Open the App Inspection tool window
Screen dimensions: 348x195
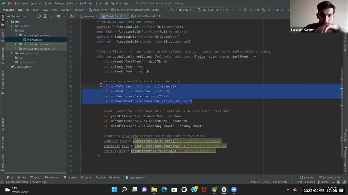coord(135,177)
